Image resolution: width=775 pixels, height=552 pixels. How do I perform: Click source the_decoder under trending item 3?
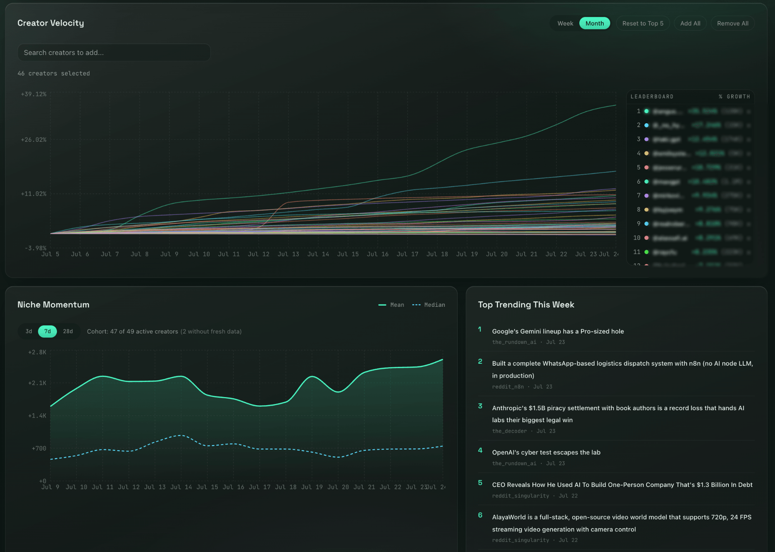coord(509,431)
